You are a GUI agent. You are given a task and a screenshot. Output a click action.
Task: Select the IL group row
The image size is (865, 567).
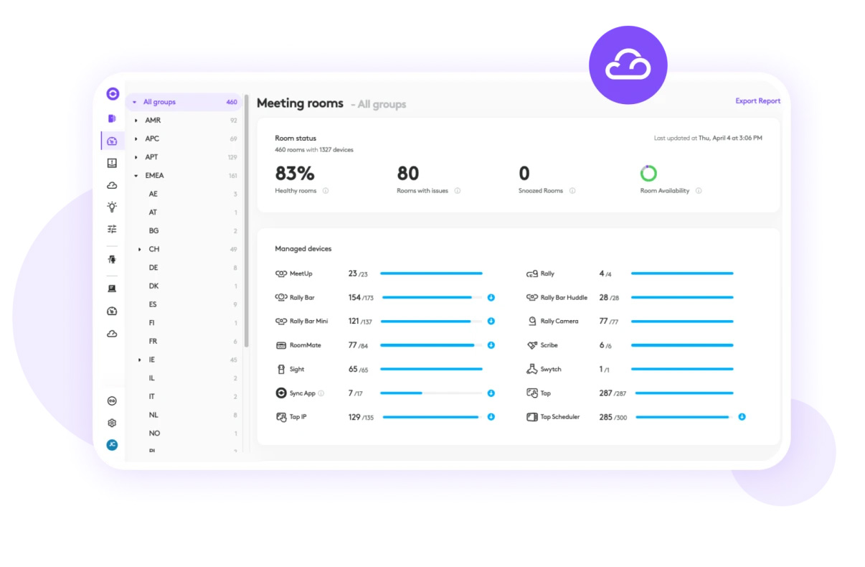[185, 378]
